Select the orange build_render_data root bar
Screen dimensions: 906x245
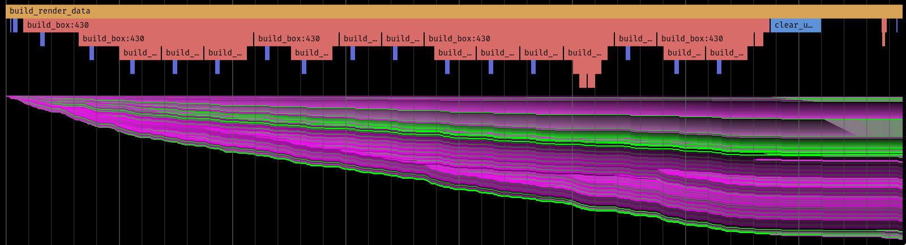[453, 11]
